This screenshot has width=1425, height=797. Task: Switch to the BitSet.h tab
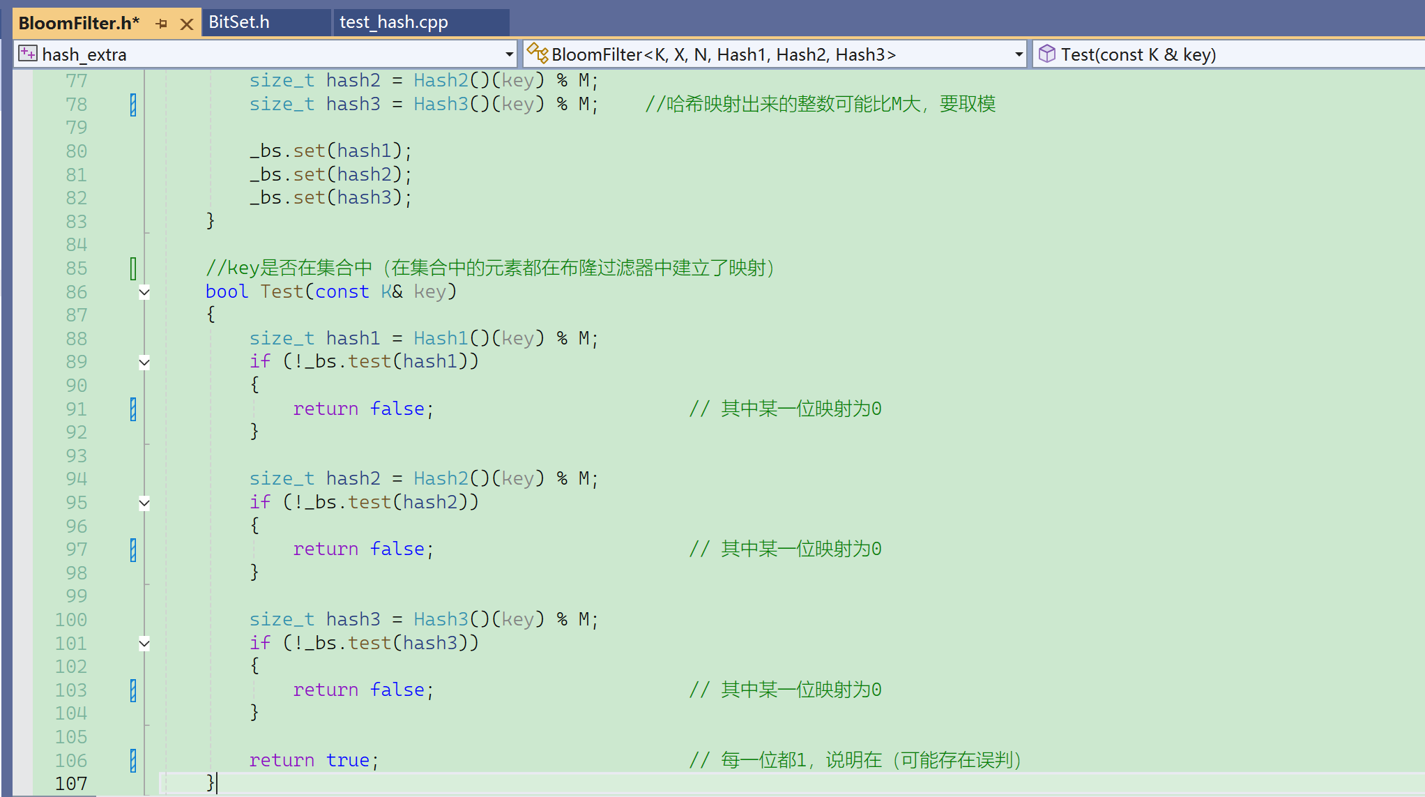coord(239,22)
